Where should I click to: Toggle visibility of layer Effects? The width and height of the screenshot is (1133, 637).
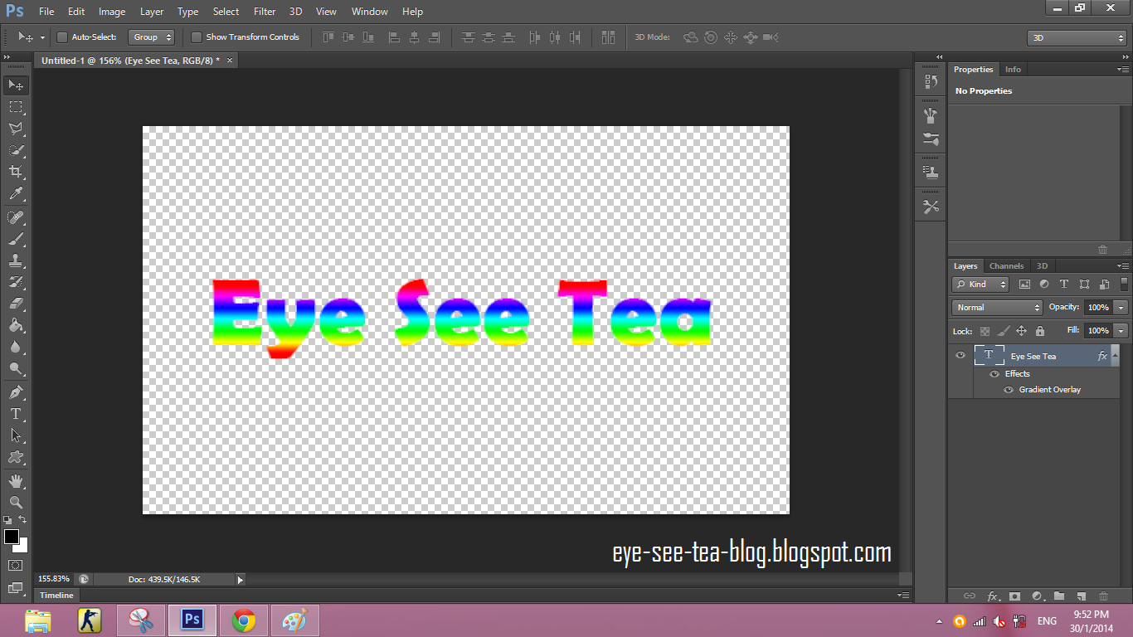(994, 374)
